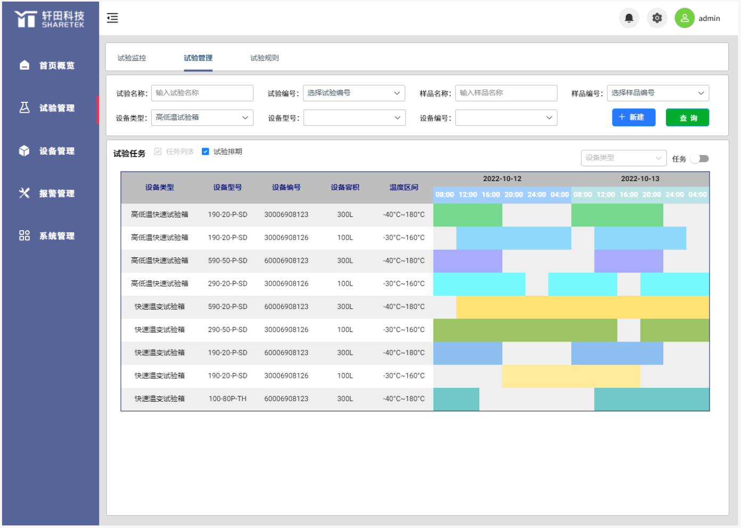Go to 系统管理 grid icon
The height and width of the screenshot is (528, 741).
pos(24,235)
